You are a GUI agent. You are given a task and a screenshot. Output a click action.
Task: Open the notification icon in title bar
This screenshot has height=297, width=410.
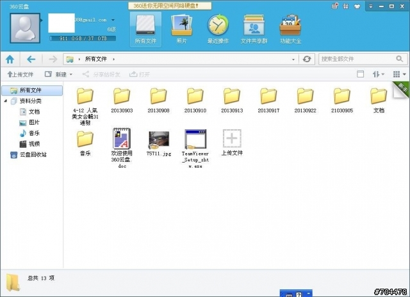coord(334,6)
